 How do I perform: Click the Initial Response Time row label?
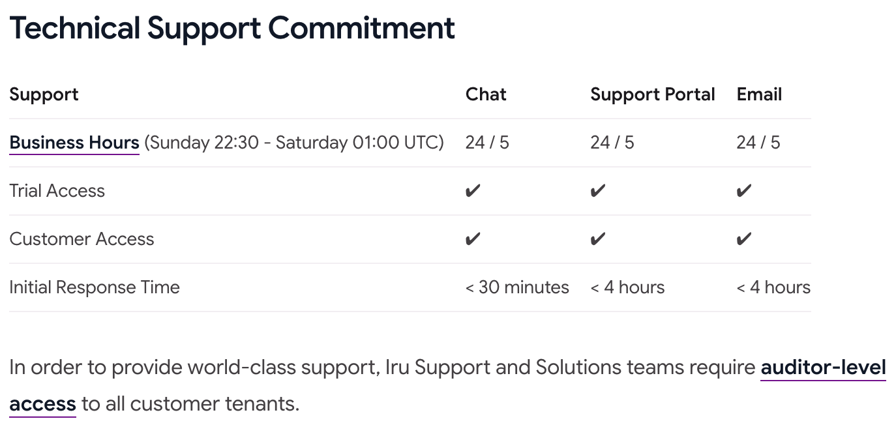pyautogui.click(x=95, y=287)
